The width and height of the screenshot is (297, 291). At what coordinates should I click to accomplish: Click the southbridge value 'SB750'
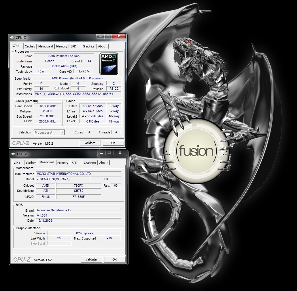[x=79, y=191]
